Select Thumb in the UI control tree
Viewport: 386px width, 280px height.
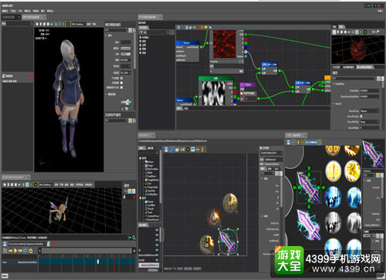pyautogui.click(x=150, y=209)
